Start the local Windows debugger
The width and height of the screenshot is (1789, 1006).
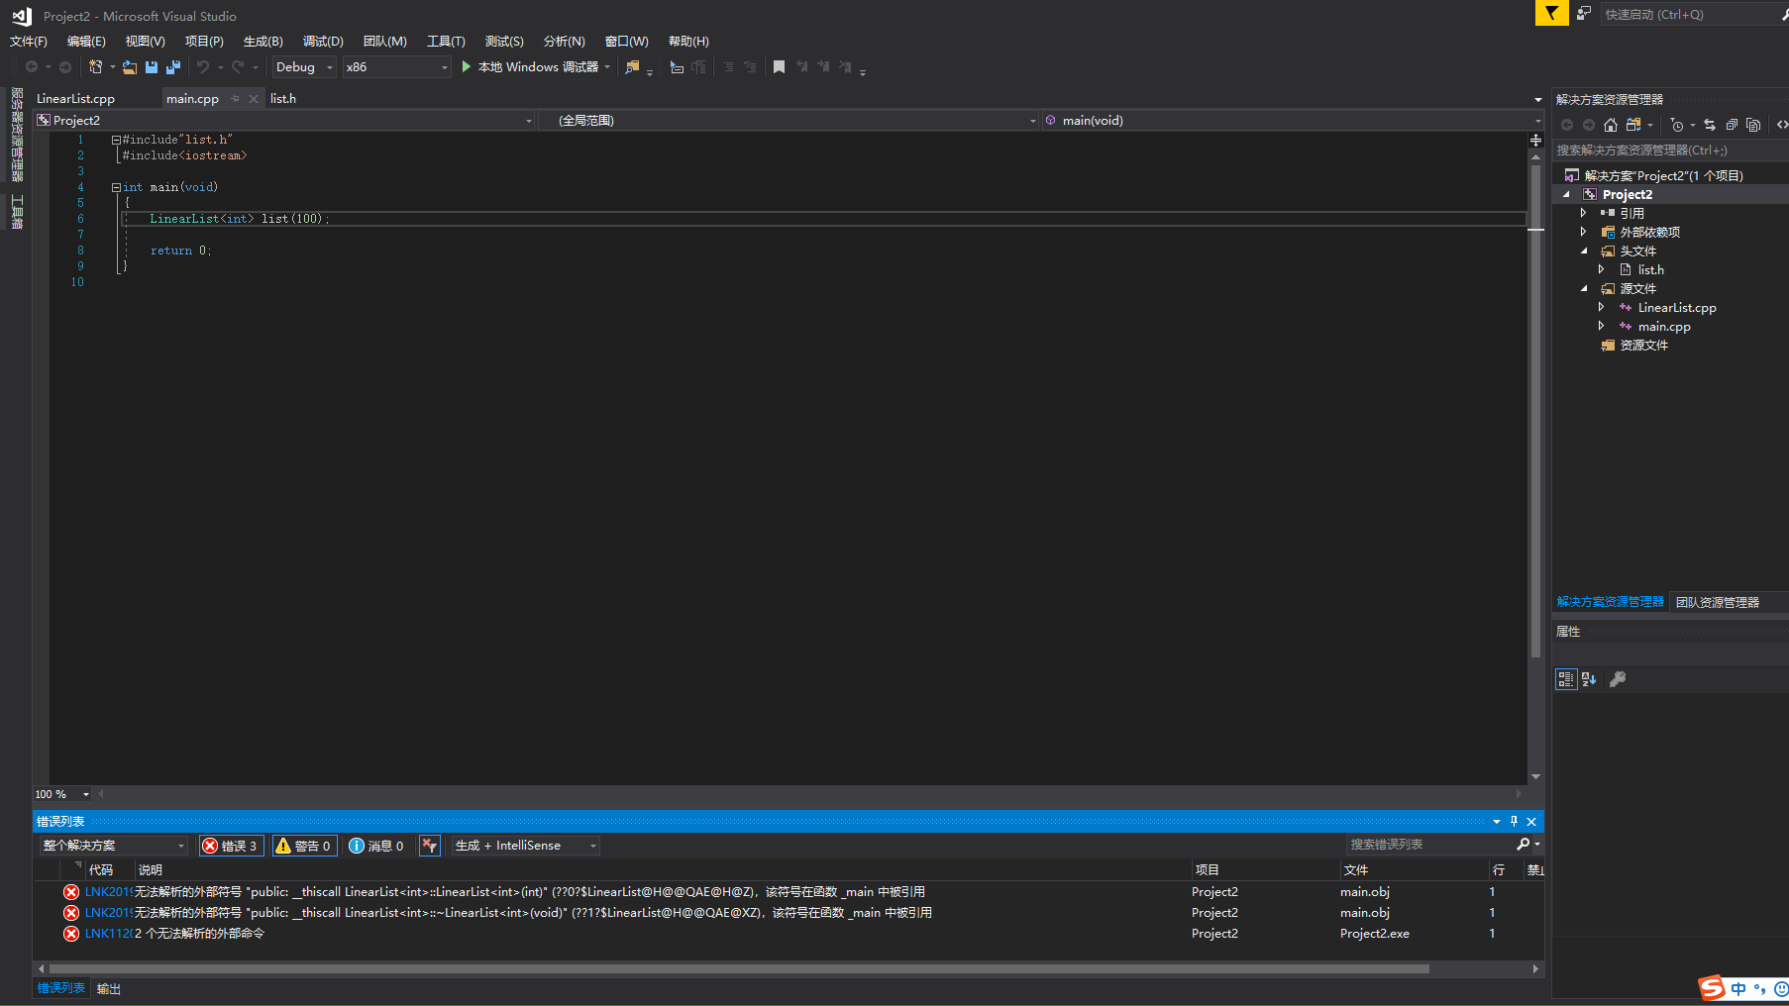click(537, 67)
